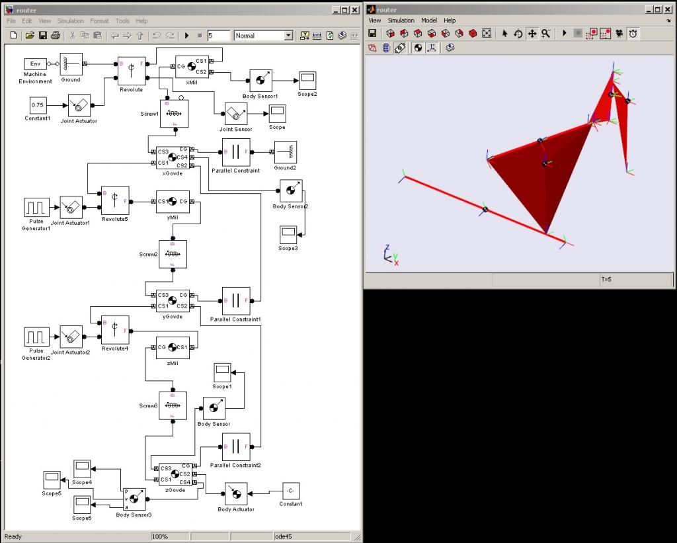Stop the simulation in the Simulink window
The height and width of the screenshot is (543, 677).
coord(200,36)
